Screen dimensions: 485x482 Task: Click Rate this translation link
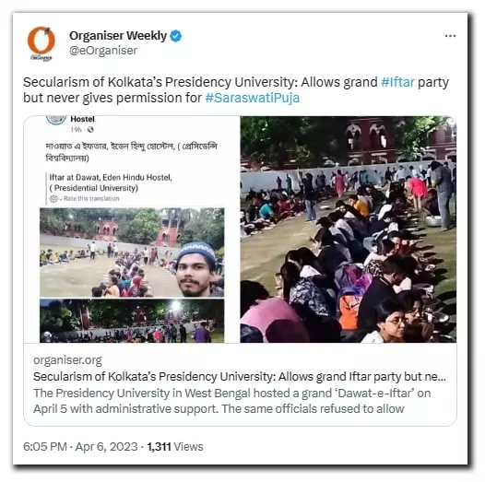click(x=91, y=198)
